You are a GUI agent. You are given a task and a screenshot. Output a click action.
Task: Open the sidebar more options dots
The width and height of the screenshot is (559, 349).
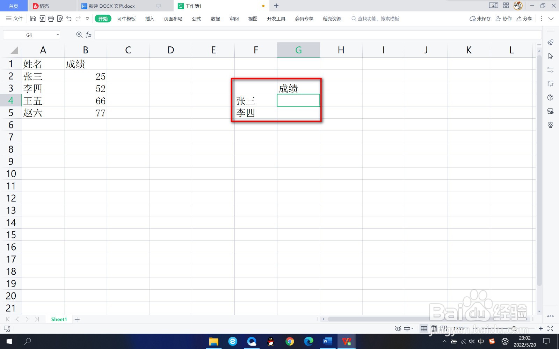click(551, 316)
